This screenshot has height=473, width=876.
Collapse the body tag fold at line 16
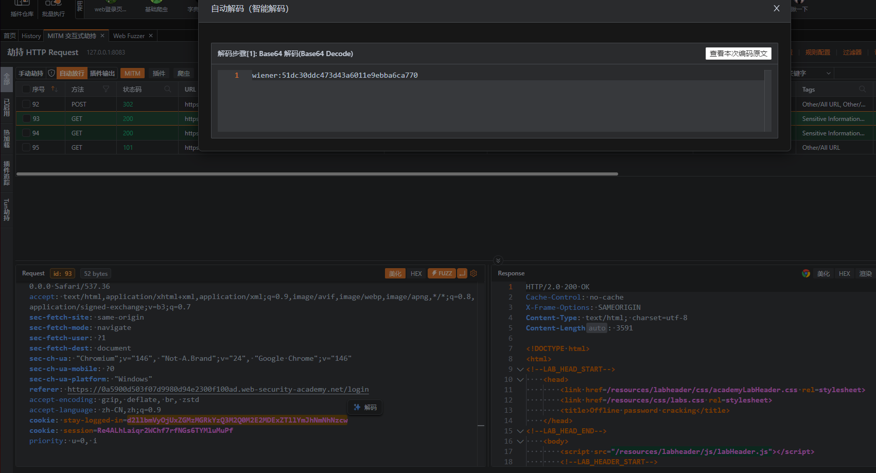pyautogui.click(x=520, y=442)
